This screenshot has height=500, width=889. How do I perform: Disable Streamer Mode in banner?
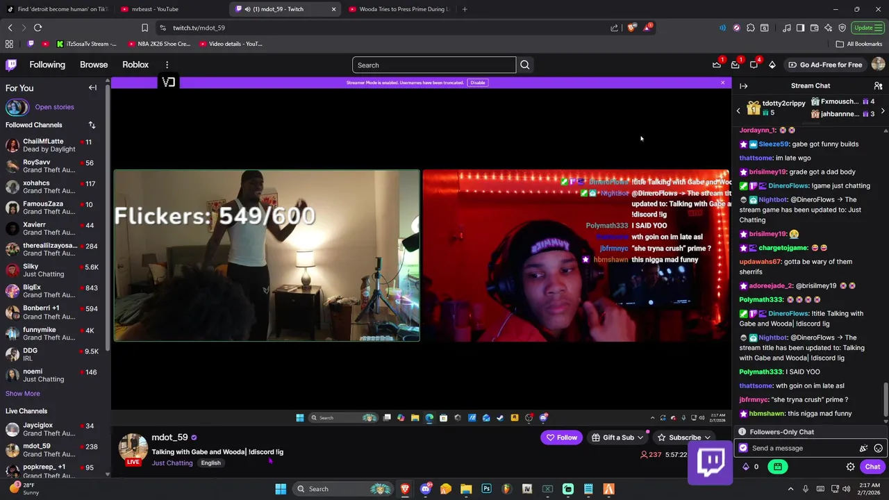(477, 83)
